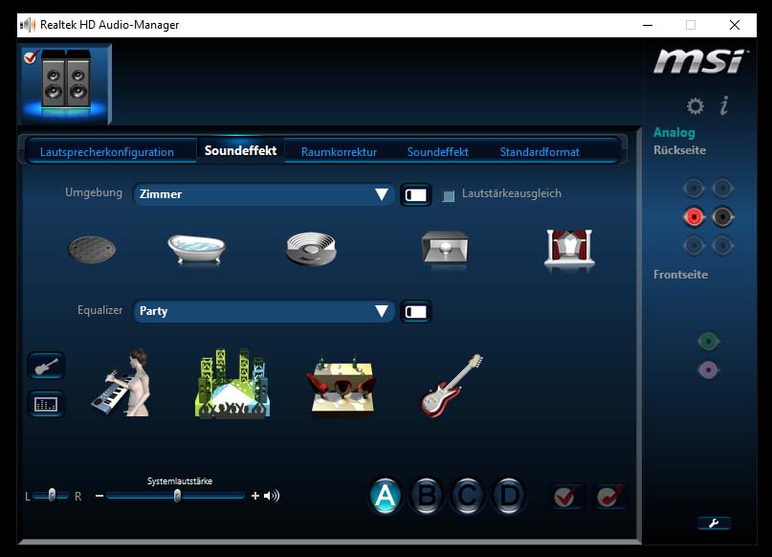Open the Raumkorrektur tab

click(x=339, y=151)
